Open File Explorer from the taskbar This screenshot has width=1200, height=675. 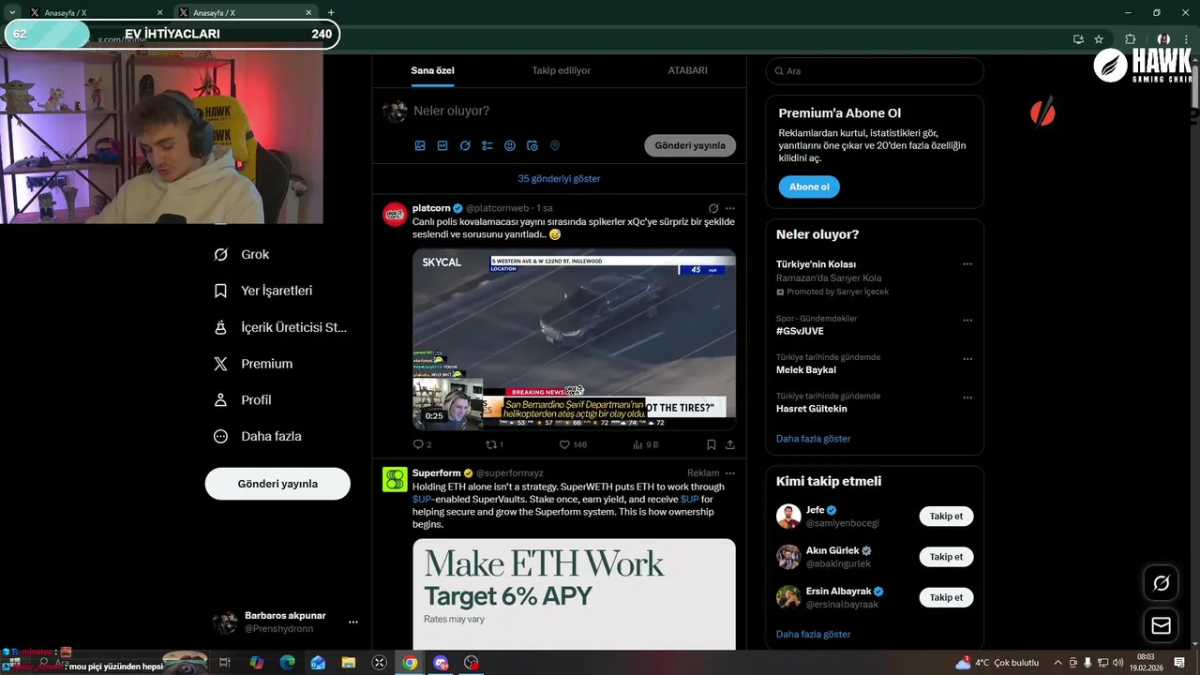348,662
